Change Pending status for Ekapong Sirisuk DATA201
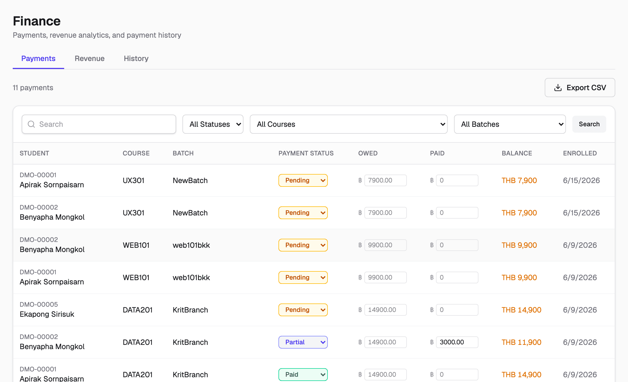The width and height of the screenshot is (628, 382). click(x=303, y=310)
